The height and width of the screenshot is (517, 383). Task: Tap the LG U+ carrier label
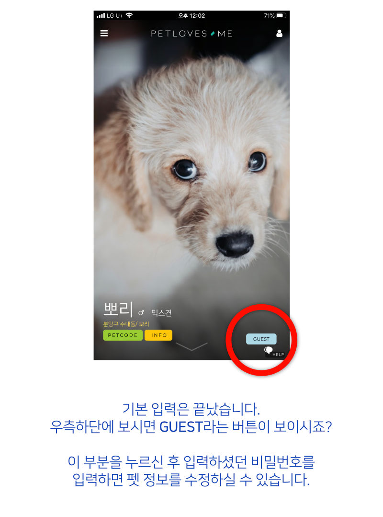[114, 15]
